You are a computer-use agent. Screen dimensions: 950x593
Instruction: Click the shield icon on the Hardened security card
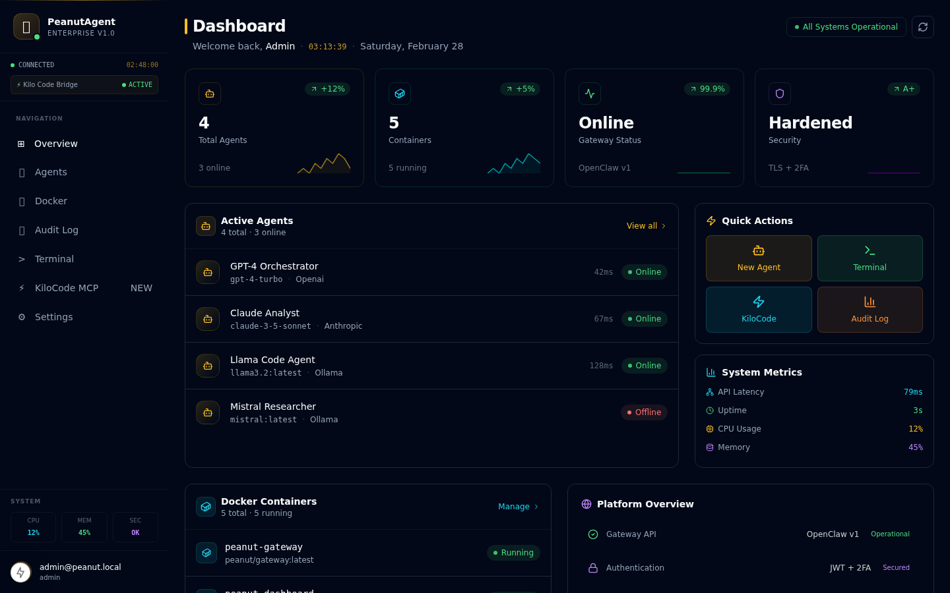[x=780, y=94]
